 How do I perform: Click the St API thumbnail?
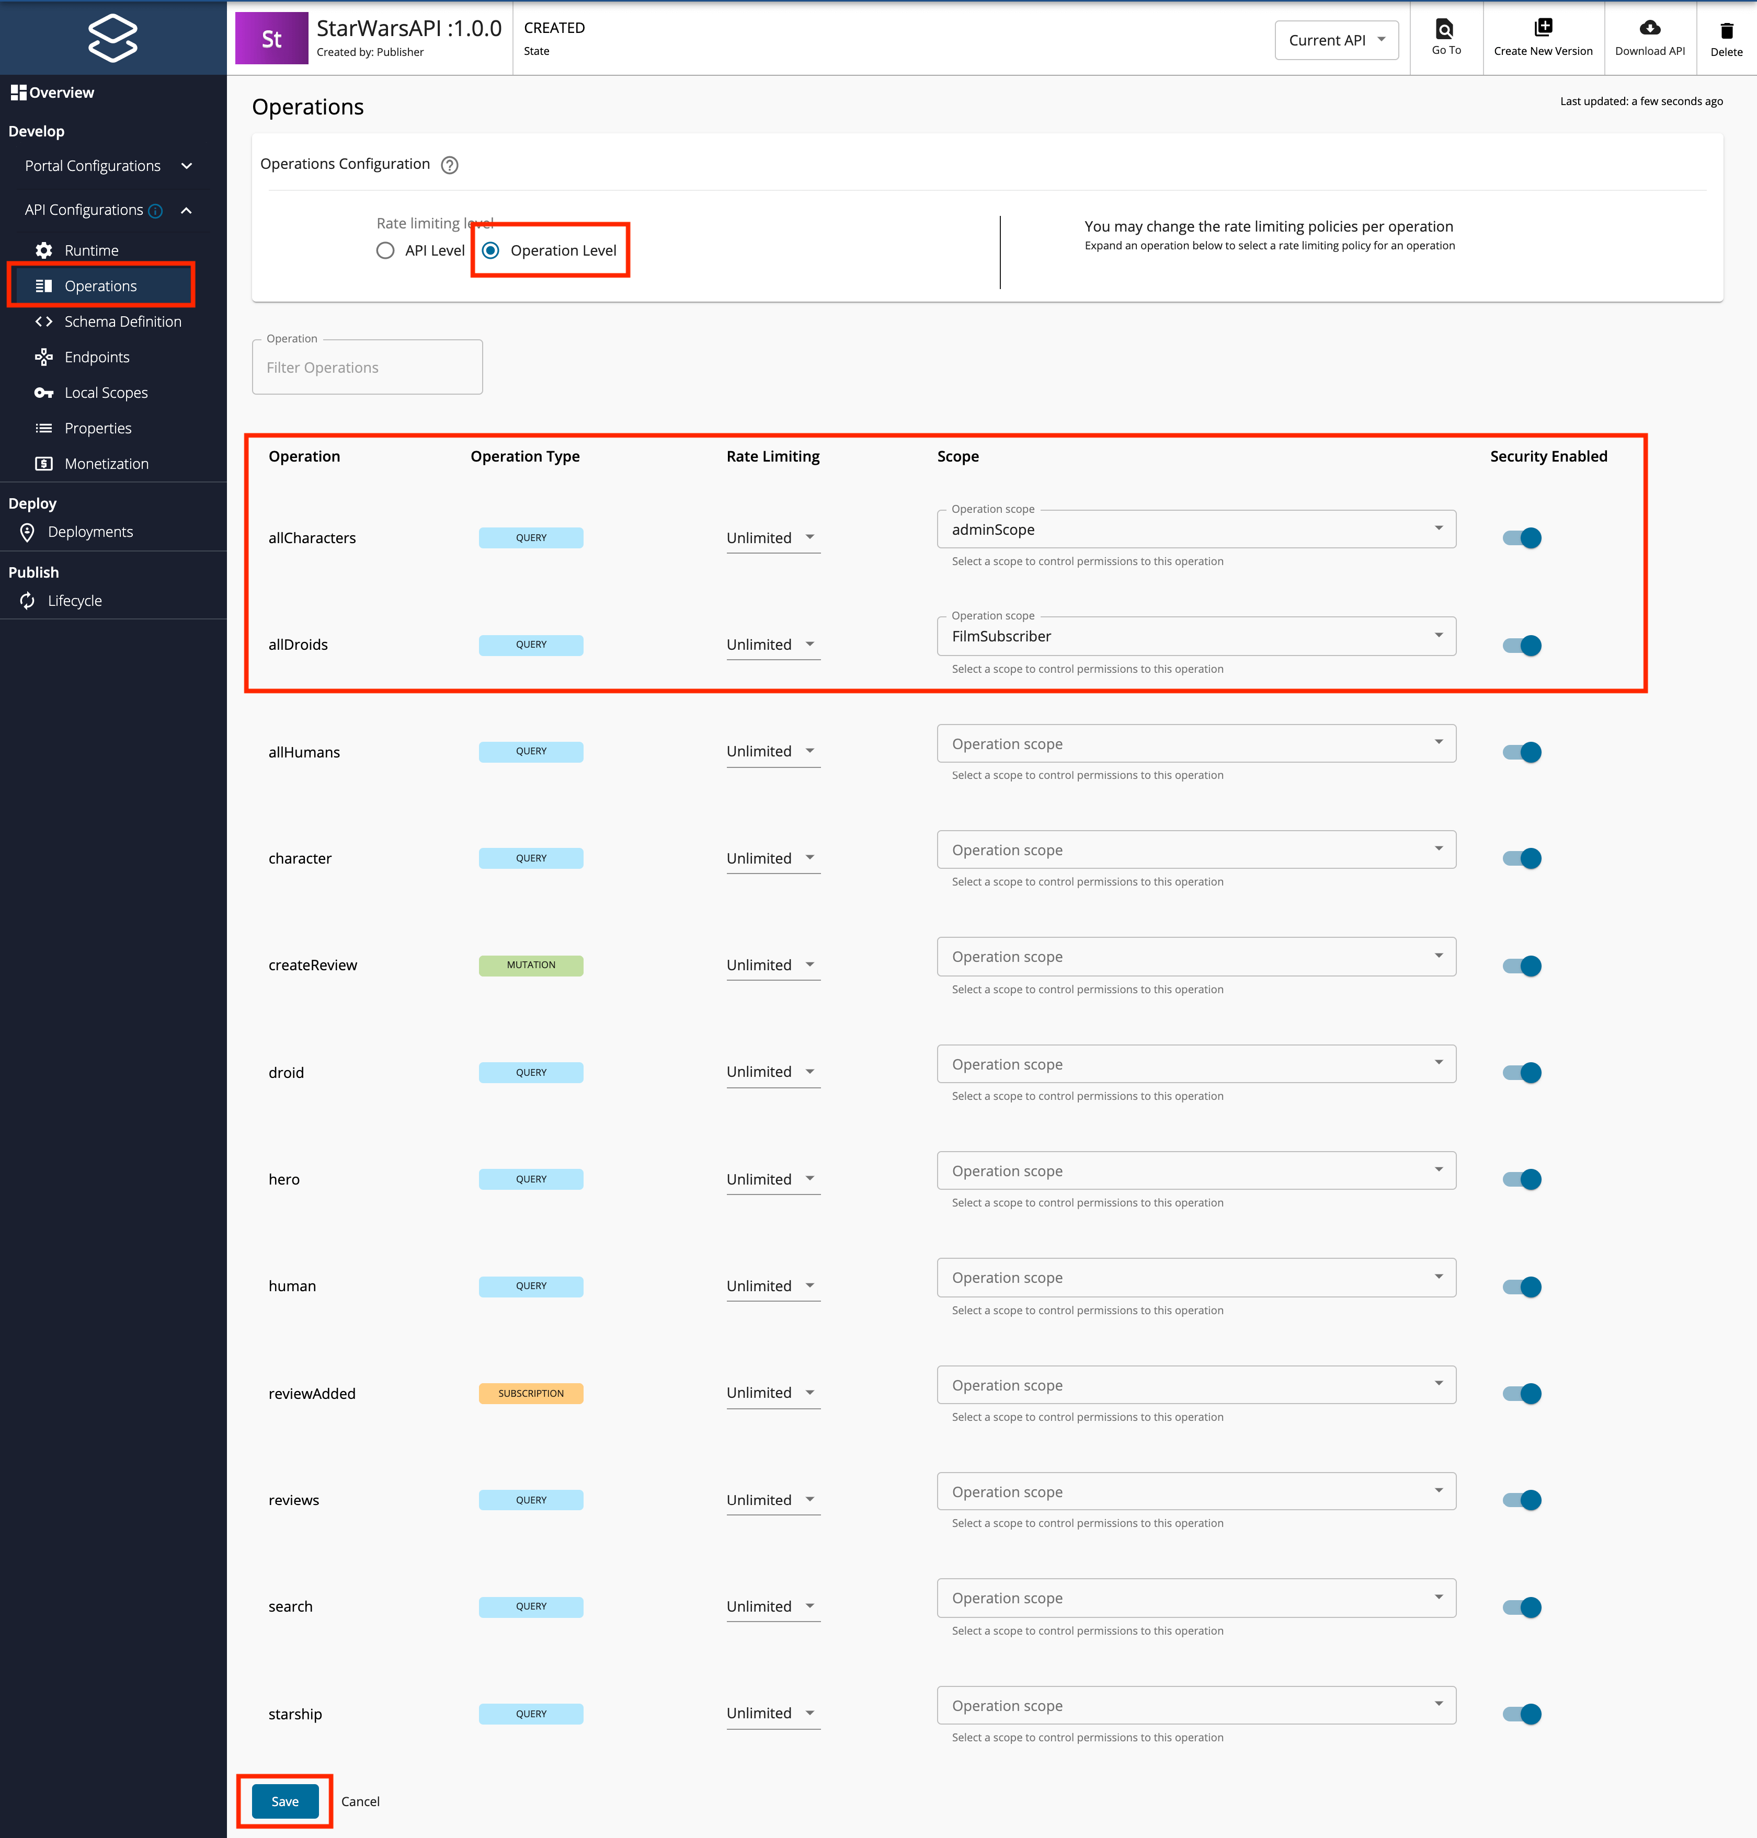click(x=271, y=38)
